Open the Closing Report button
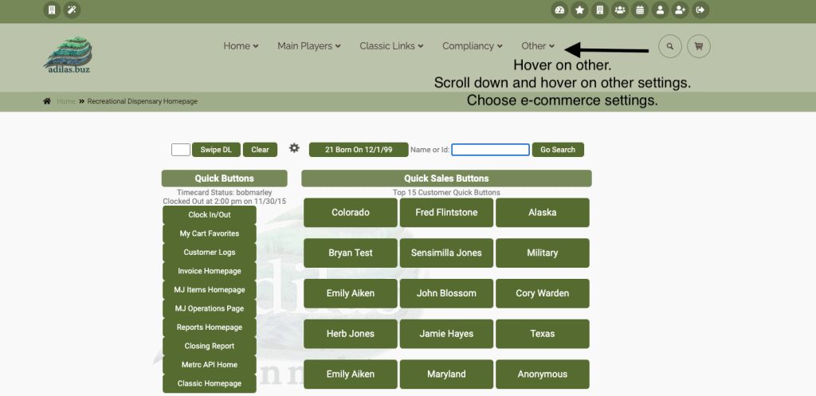Screen dimensions: 816x396 click(x=210, y=346)
